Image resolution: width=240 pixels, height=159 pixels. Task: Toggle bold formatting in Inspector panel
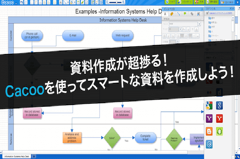(165, 36)
